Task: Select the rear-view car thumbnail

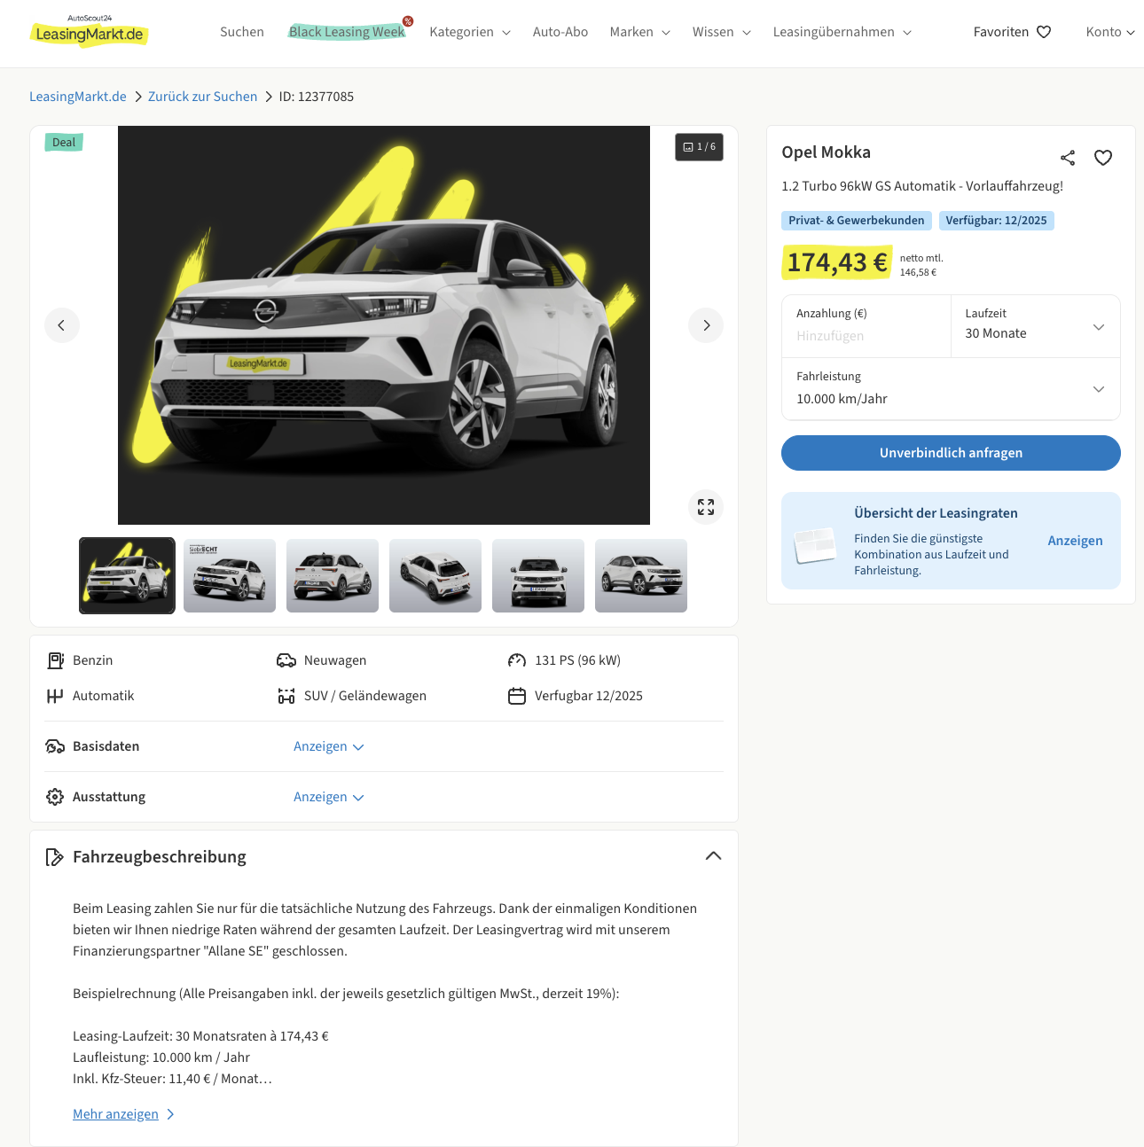Action: click(333, 575)
